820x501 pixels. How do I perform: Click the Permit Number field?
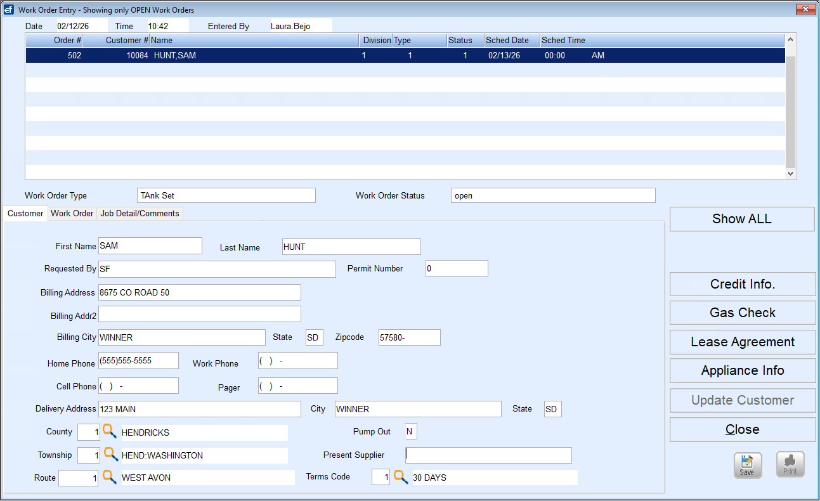click(x=457, y=268)
